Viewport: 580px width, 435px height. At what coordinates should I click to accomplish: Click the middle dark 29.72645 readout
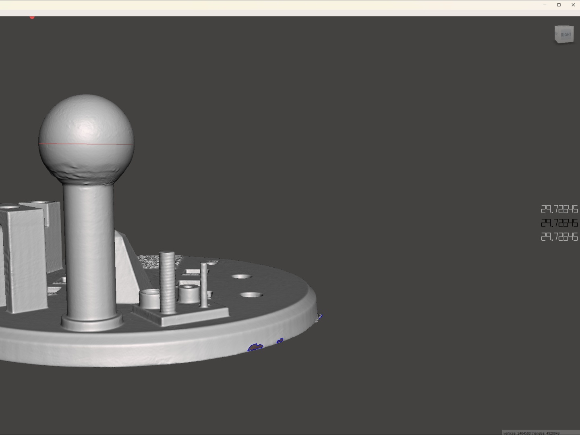pyautogui.click(x=559, y=223)
